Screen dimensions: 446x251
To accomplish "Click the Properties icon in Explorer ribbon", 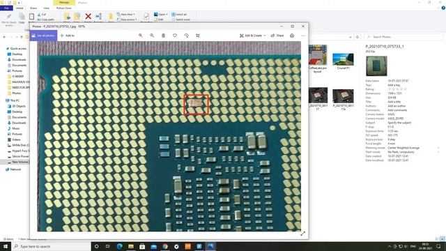I will (146, 17).
